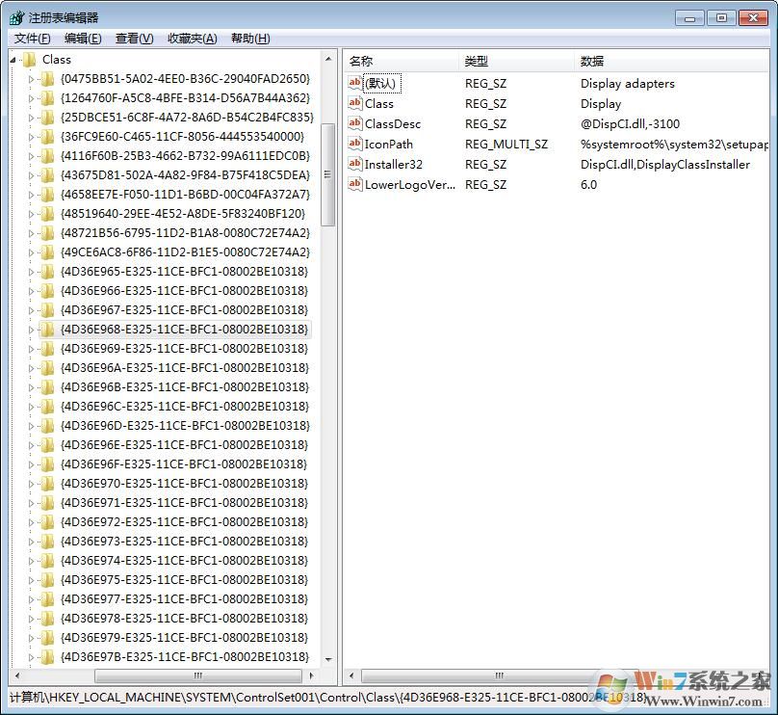Sort values by the 名称 column header
This screenshot has height=715, width=778.
[401, 62]
